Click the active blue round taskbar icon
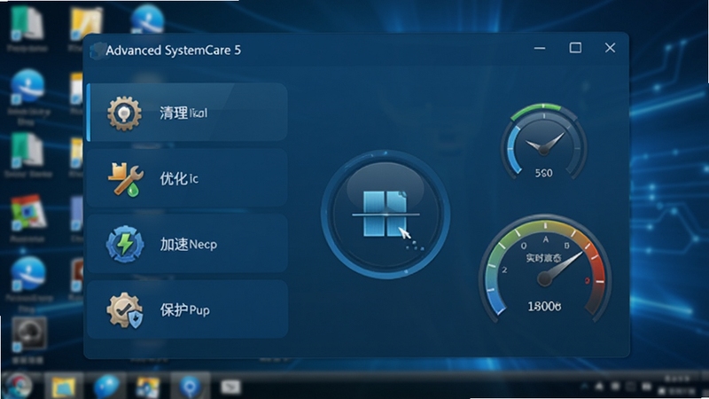This screenshot has width=709, height=399. [x=190, y=387]
